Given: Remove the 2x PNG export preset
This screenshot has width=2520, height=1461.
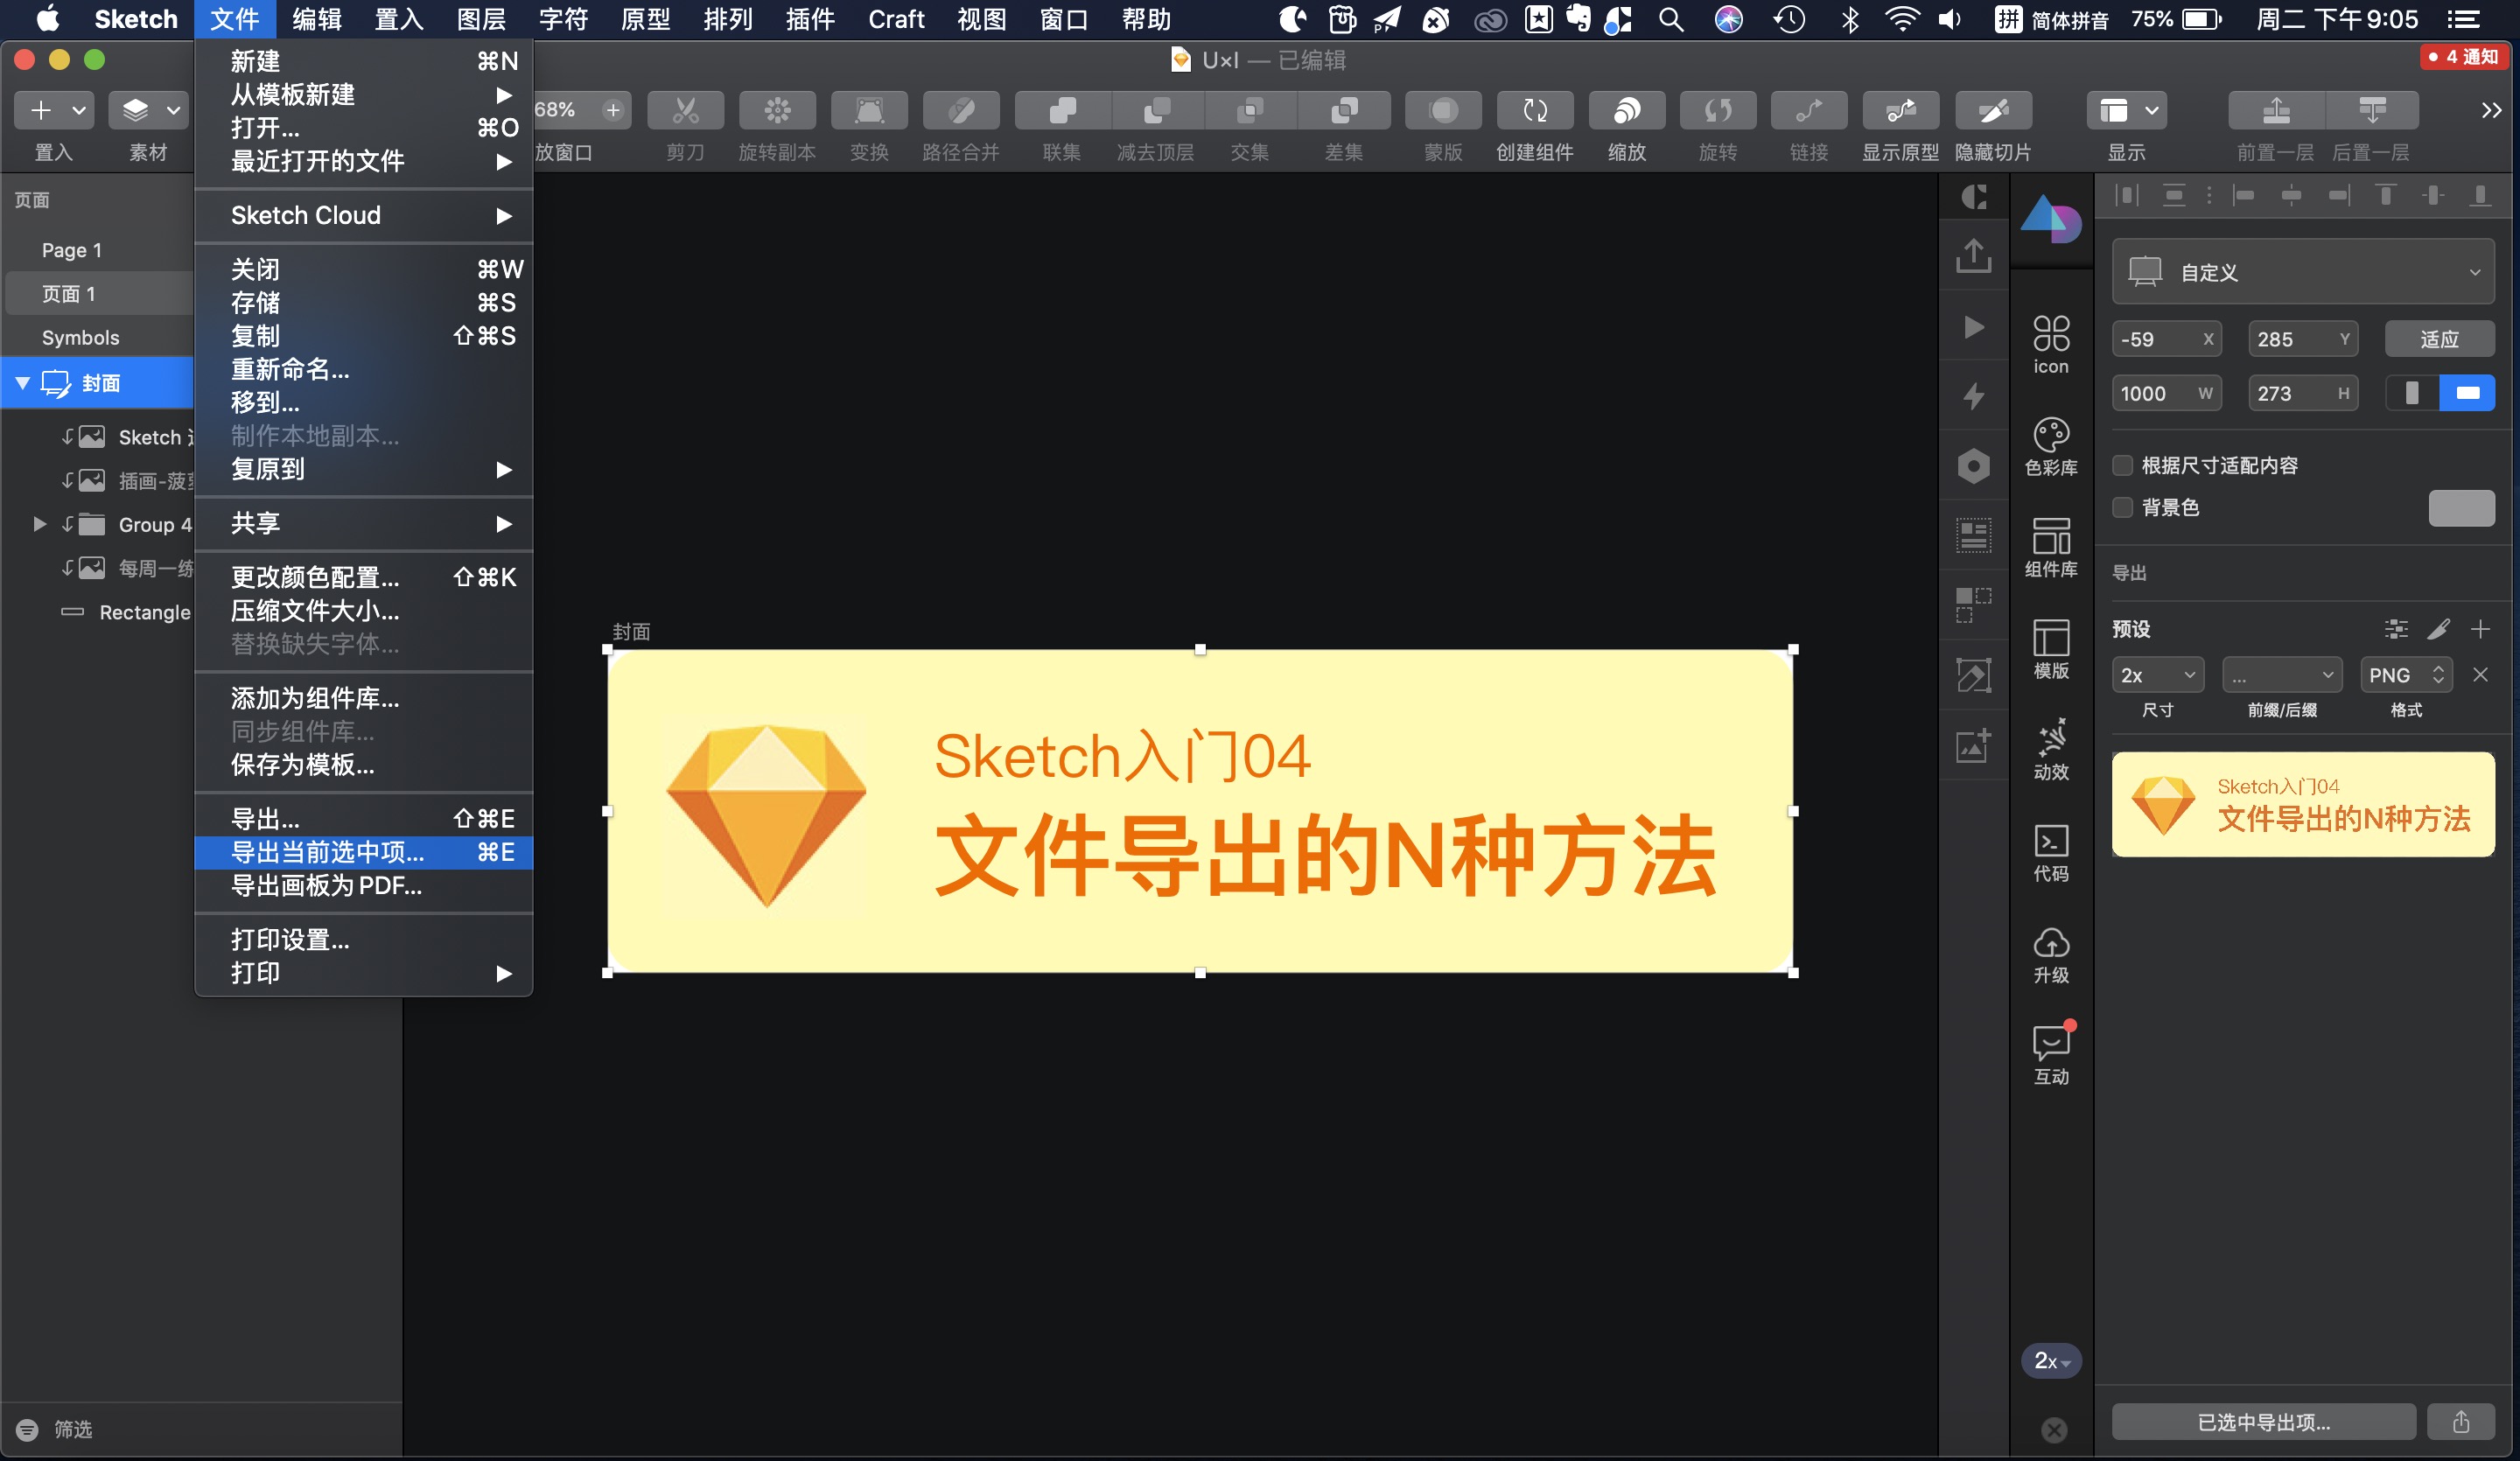Looking at the screenshot, I should point(2480,675).
